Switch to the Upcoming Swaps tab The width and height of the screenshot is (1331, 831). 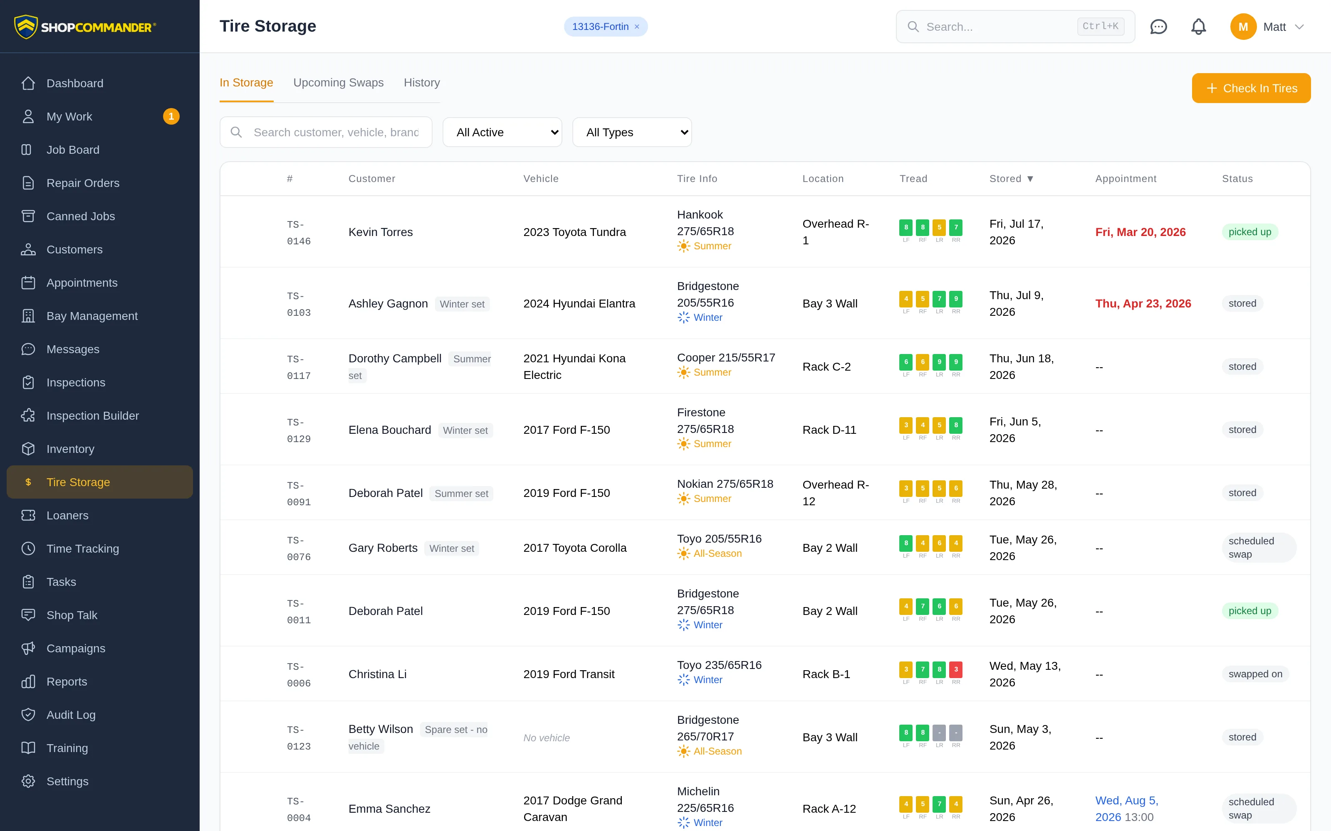click(338, 82)
